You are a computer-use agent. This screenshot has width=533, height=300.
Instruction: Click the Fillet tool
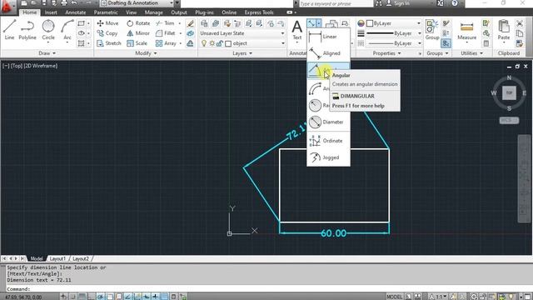(x=165, y=33)
